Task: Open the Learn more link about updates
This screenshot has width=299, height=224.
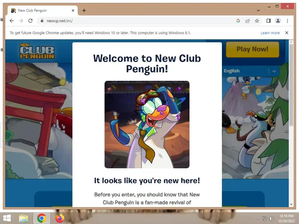Action: click(270, 33)
